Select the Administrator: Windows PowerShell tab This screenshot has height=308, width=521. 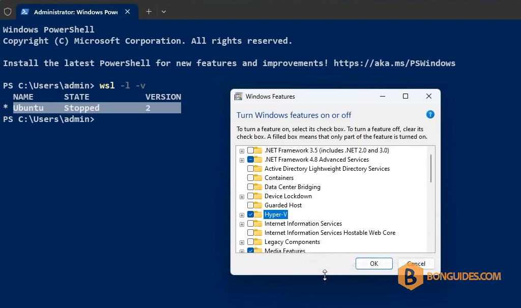point(77,12)
